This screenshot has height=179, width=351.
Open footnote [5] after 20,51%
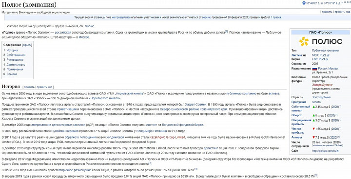pos(316,175)
